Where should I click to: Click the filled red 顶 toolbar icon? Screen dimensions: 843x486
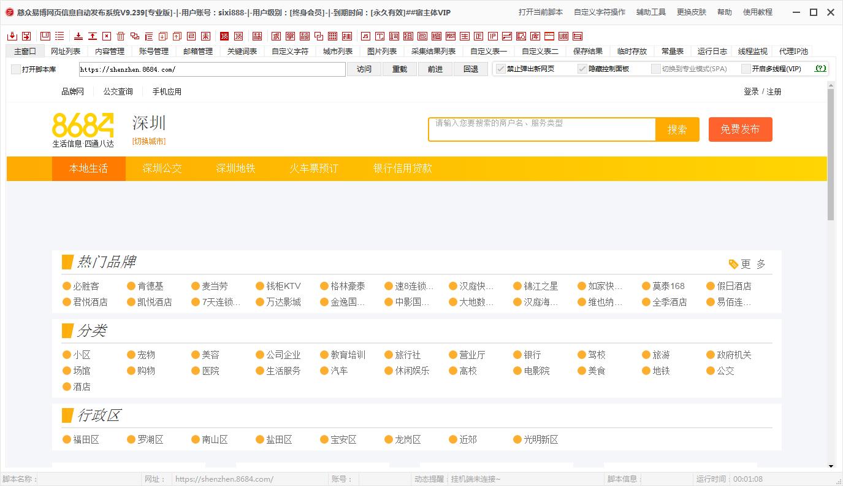(224, 36)
